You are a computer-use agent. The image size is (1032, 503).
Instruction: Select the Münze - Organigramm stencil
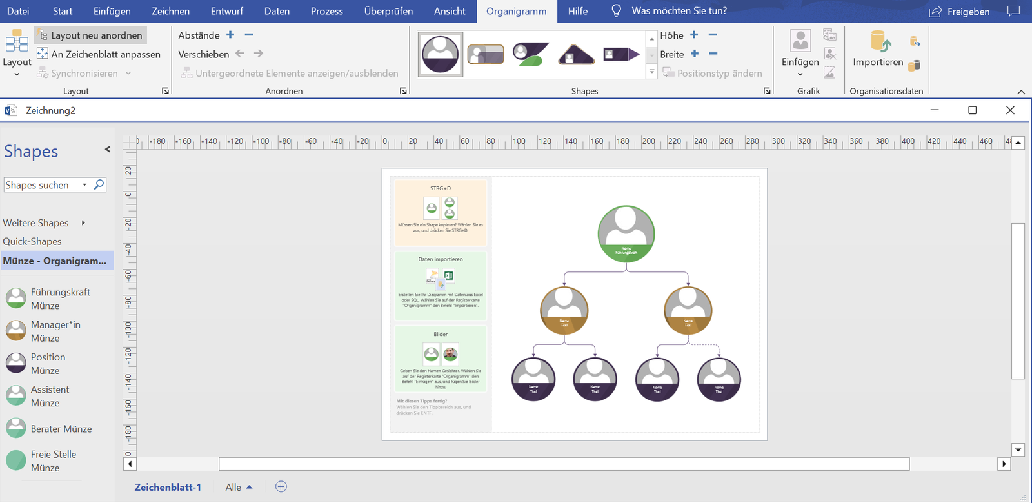[57, 261]
